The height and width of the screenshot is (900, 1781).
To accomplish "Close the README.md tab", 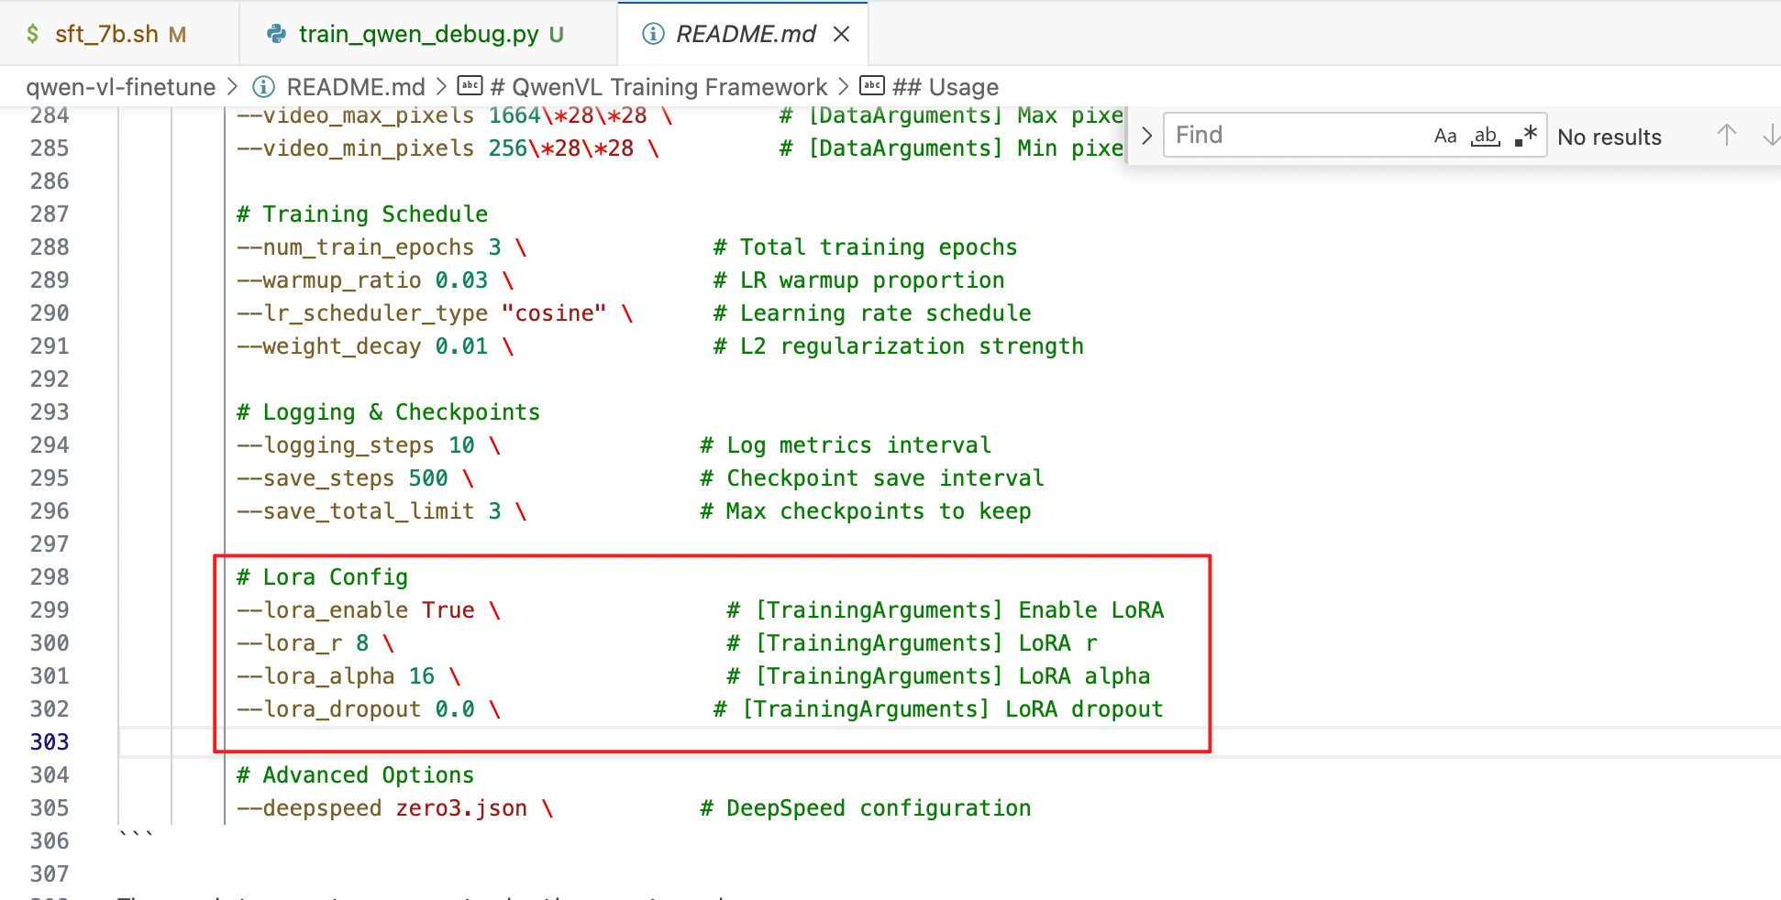I will click(x=841, y=34).
